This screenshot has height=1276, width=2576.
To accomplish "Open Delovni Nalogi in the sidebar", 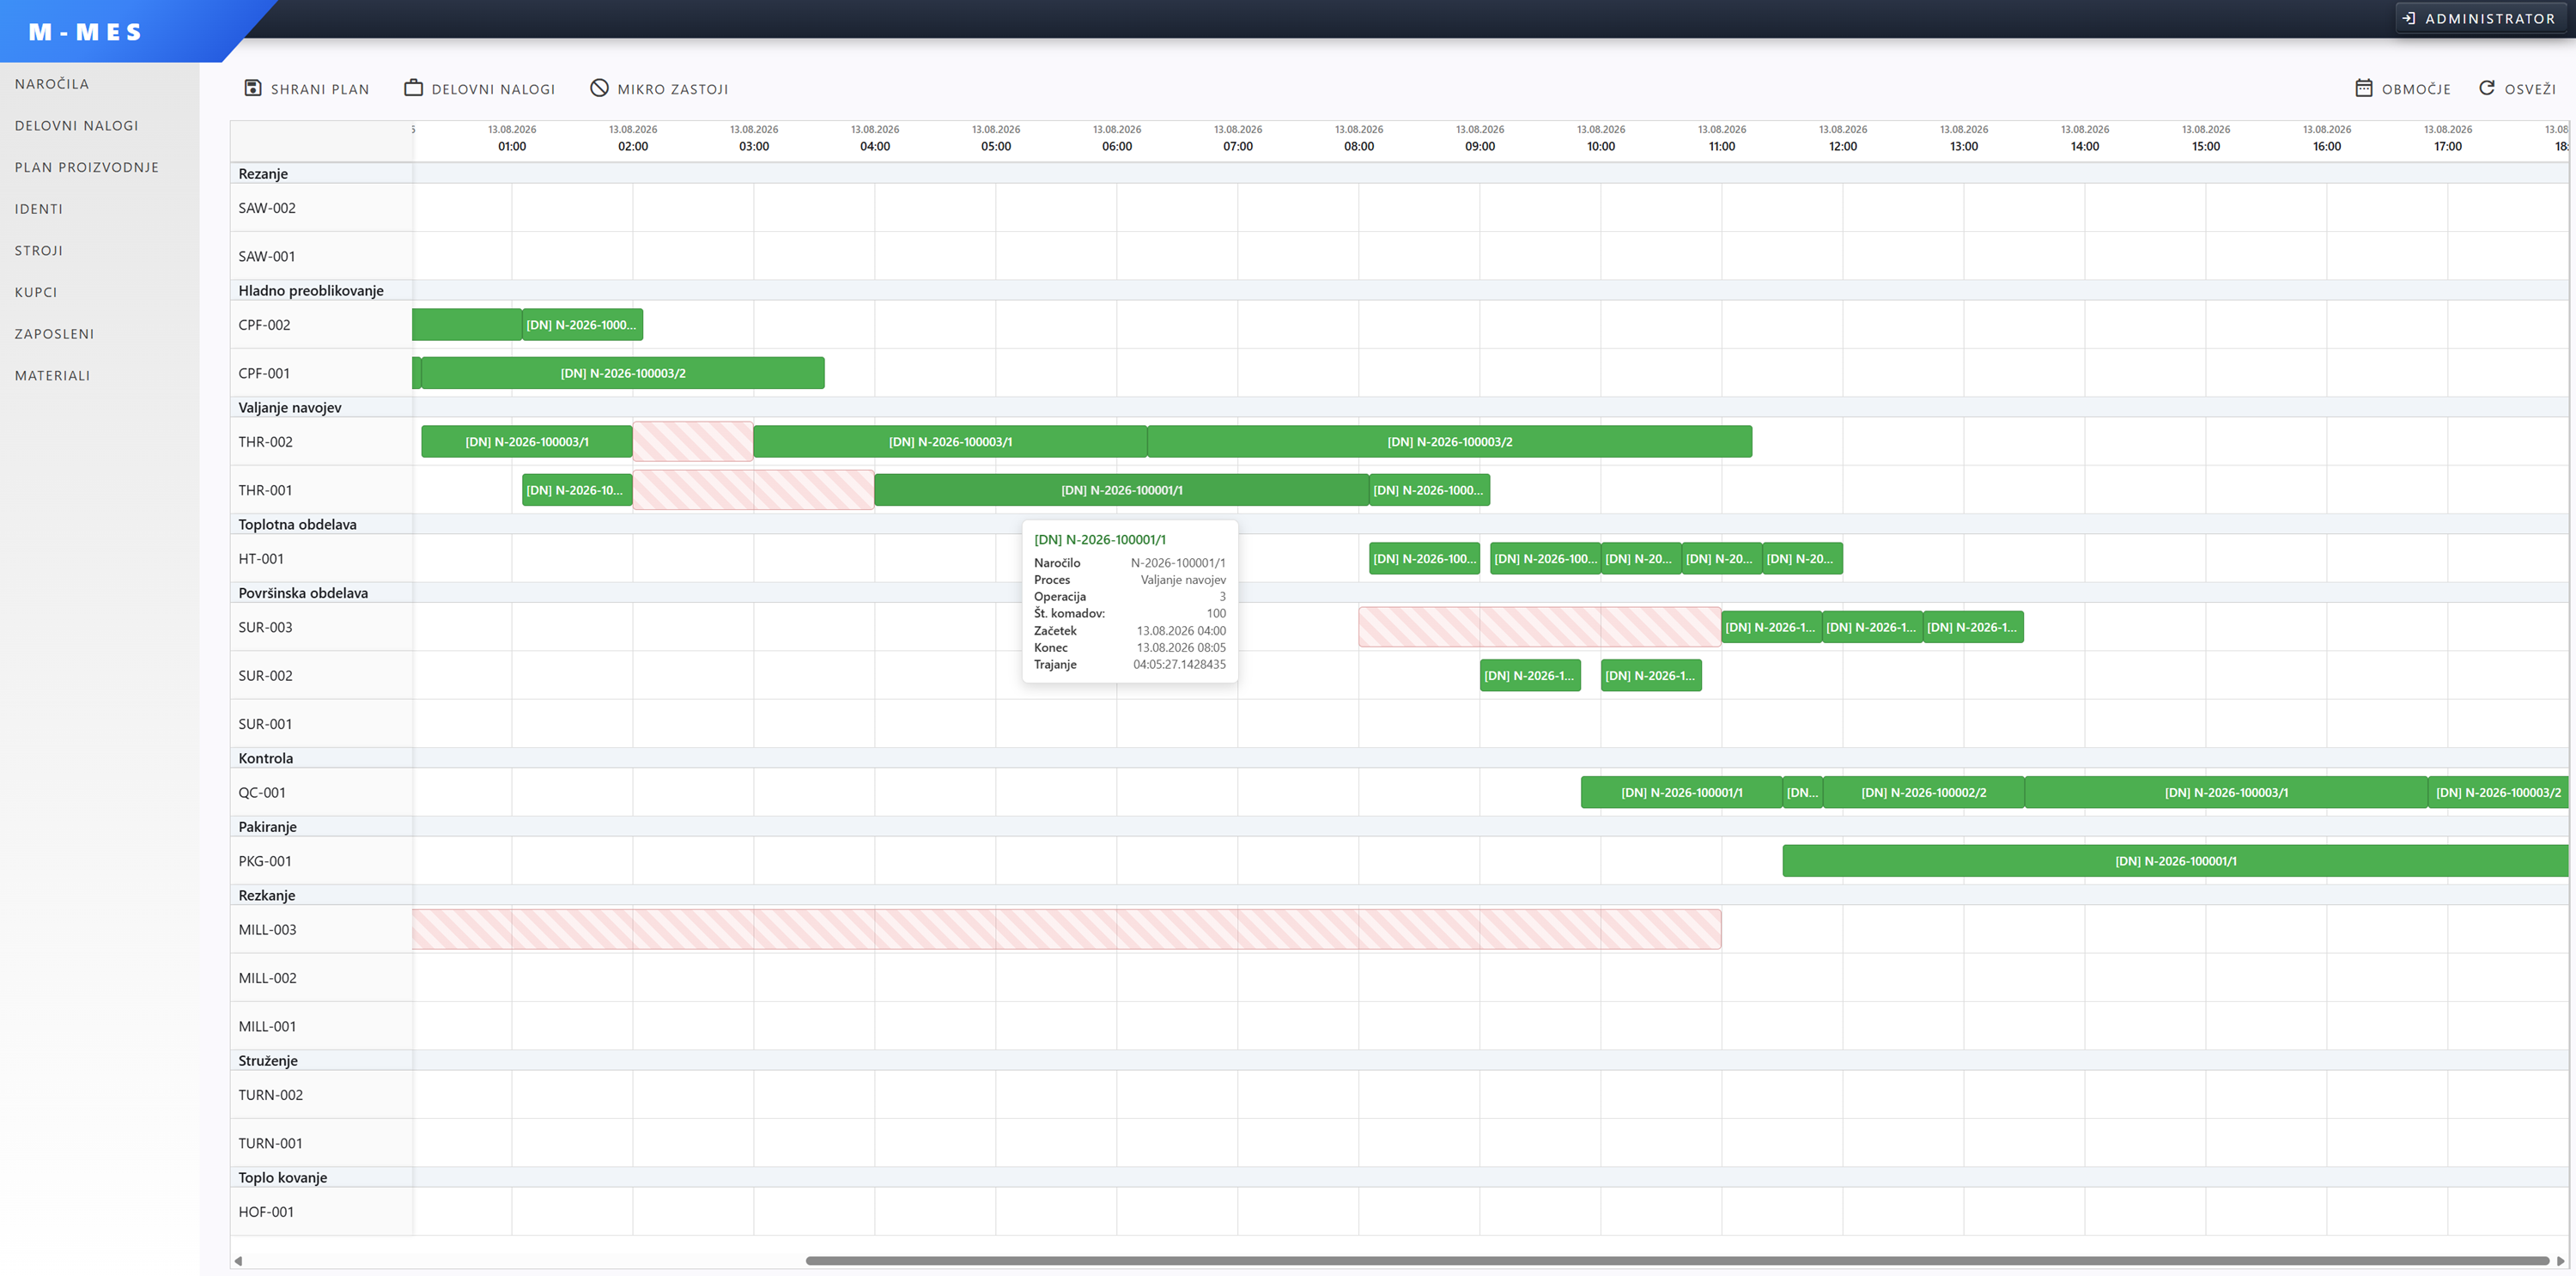I will [x=77, y=126].
